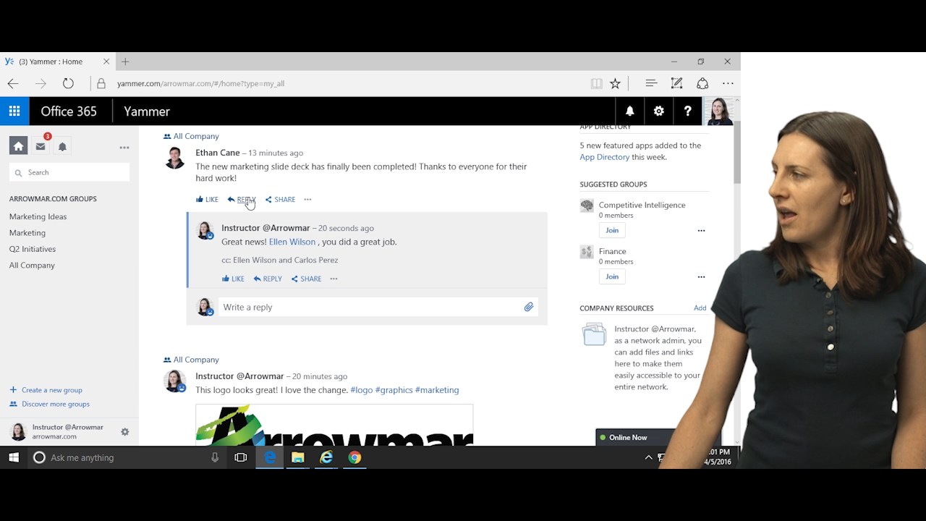Select the Yammer : Home tab
Viewport: 926px width, 521px height.
pos(58,62)
